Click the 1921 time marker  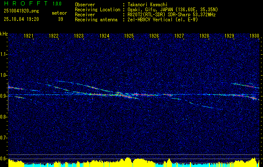point(28,35)
